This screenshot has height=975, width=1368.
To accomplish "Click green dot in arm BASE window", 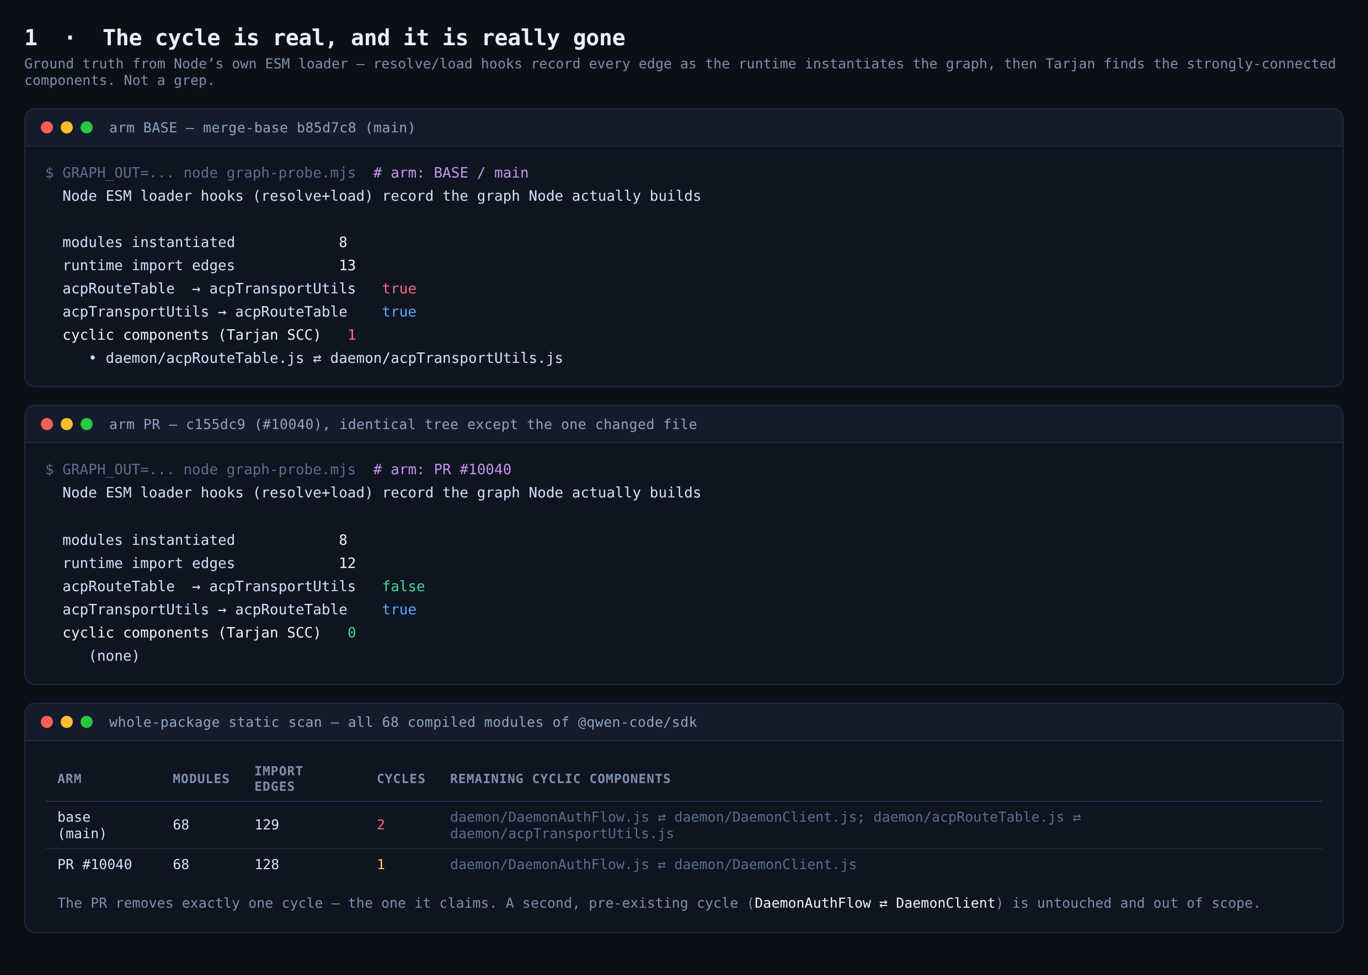I will pyautogui.click(x=87, y=127).
